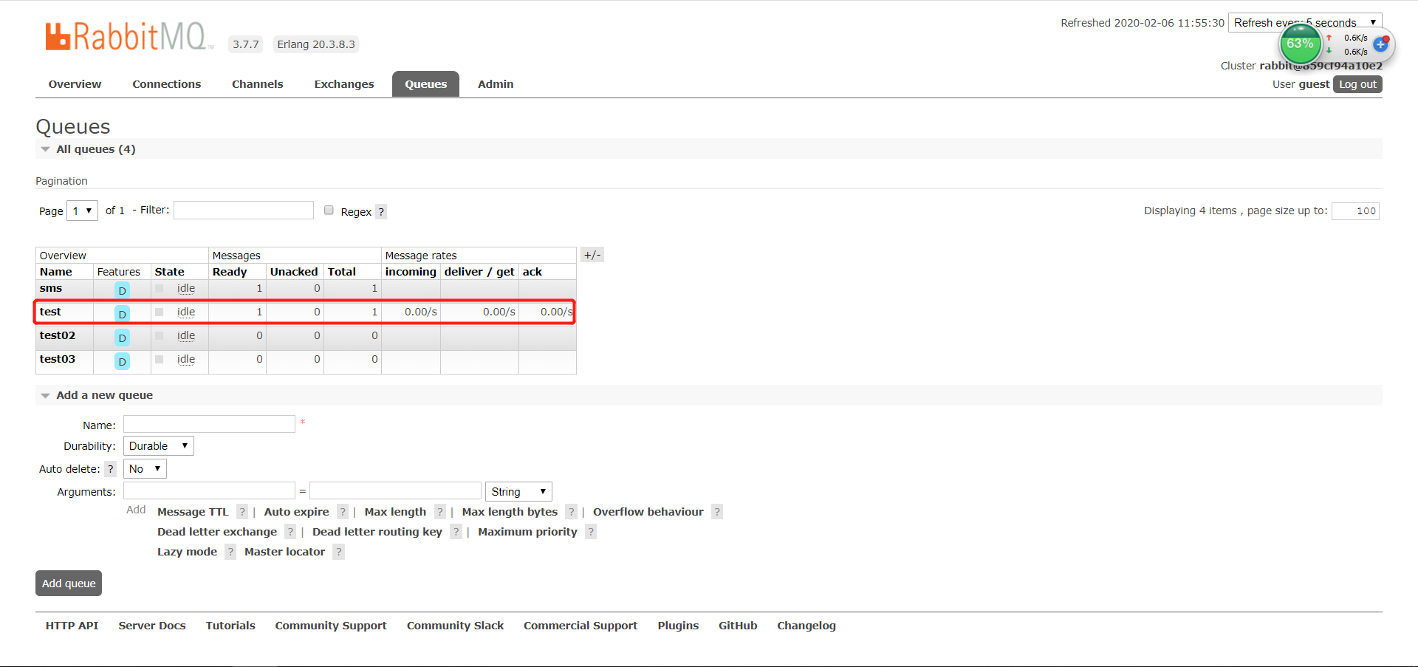Open help icon for Maximum priority
Image resolution: width=1418 pixels, height=667 pixels.
(591, 532)
